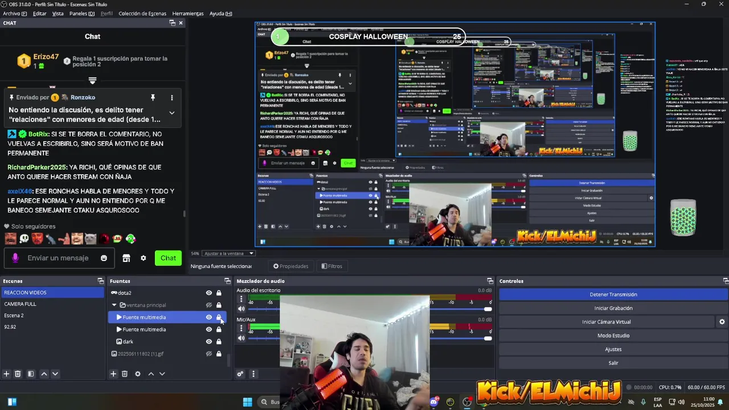Open Discord from the Windows taskbar
The image size is (729, 410).
pos(434,402)
